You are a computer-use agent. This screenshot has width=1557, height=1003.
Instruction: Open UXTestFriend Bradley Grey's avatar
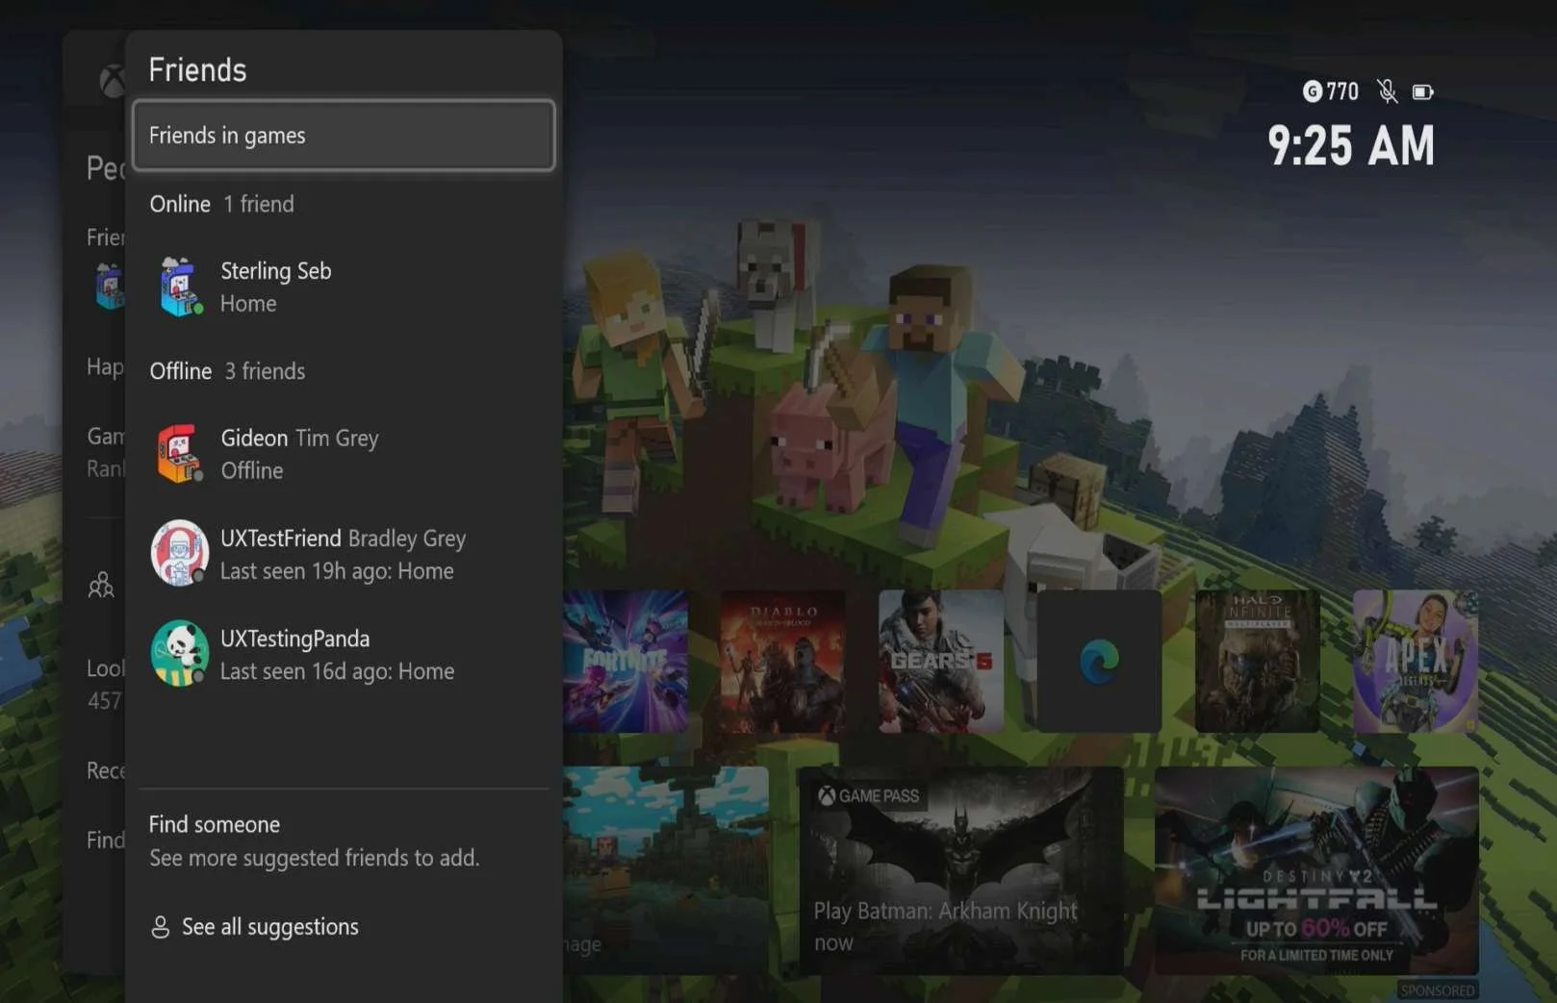[x=180, y=553]
